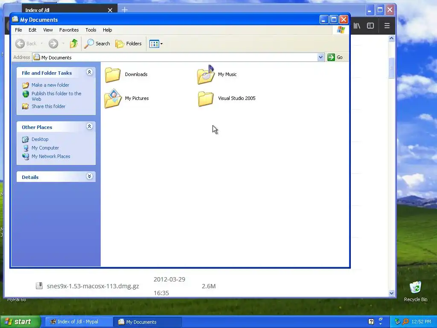Click browser scrollbar up arrow
Screen dimensions: 437x328
[x=392, y=38]
